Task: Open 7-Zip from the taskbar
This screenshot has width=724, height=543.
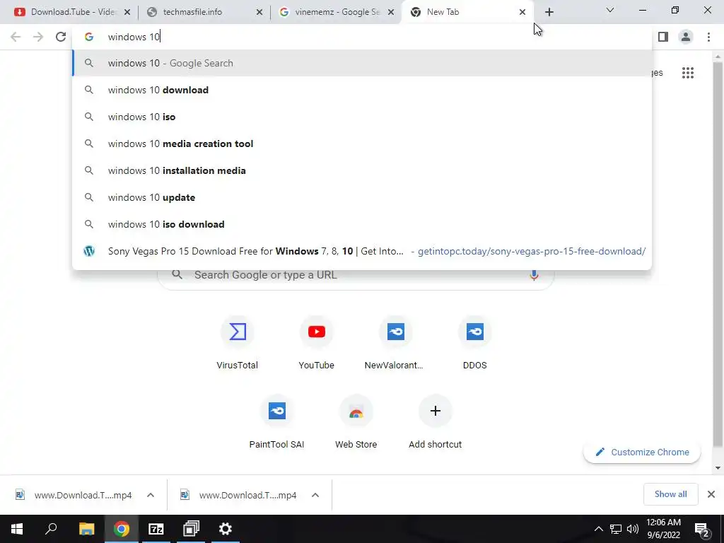Action: [156, 529]
